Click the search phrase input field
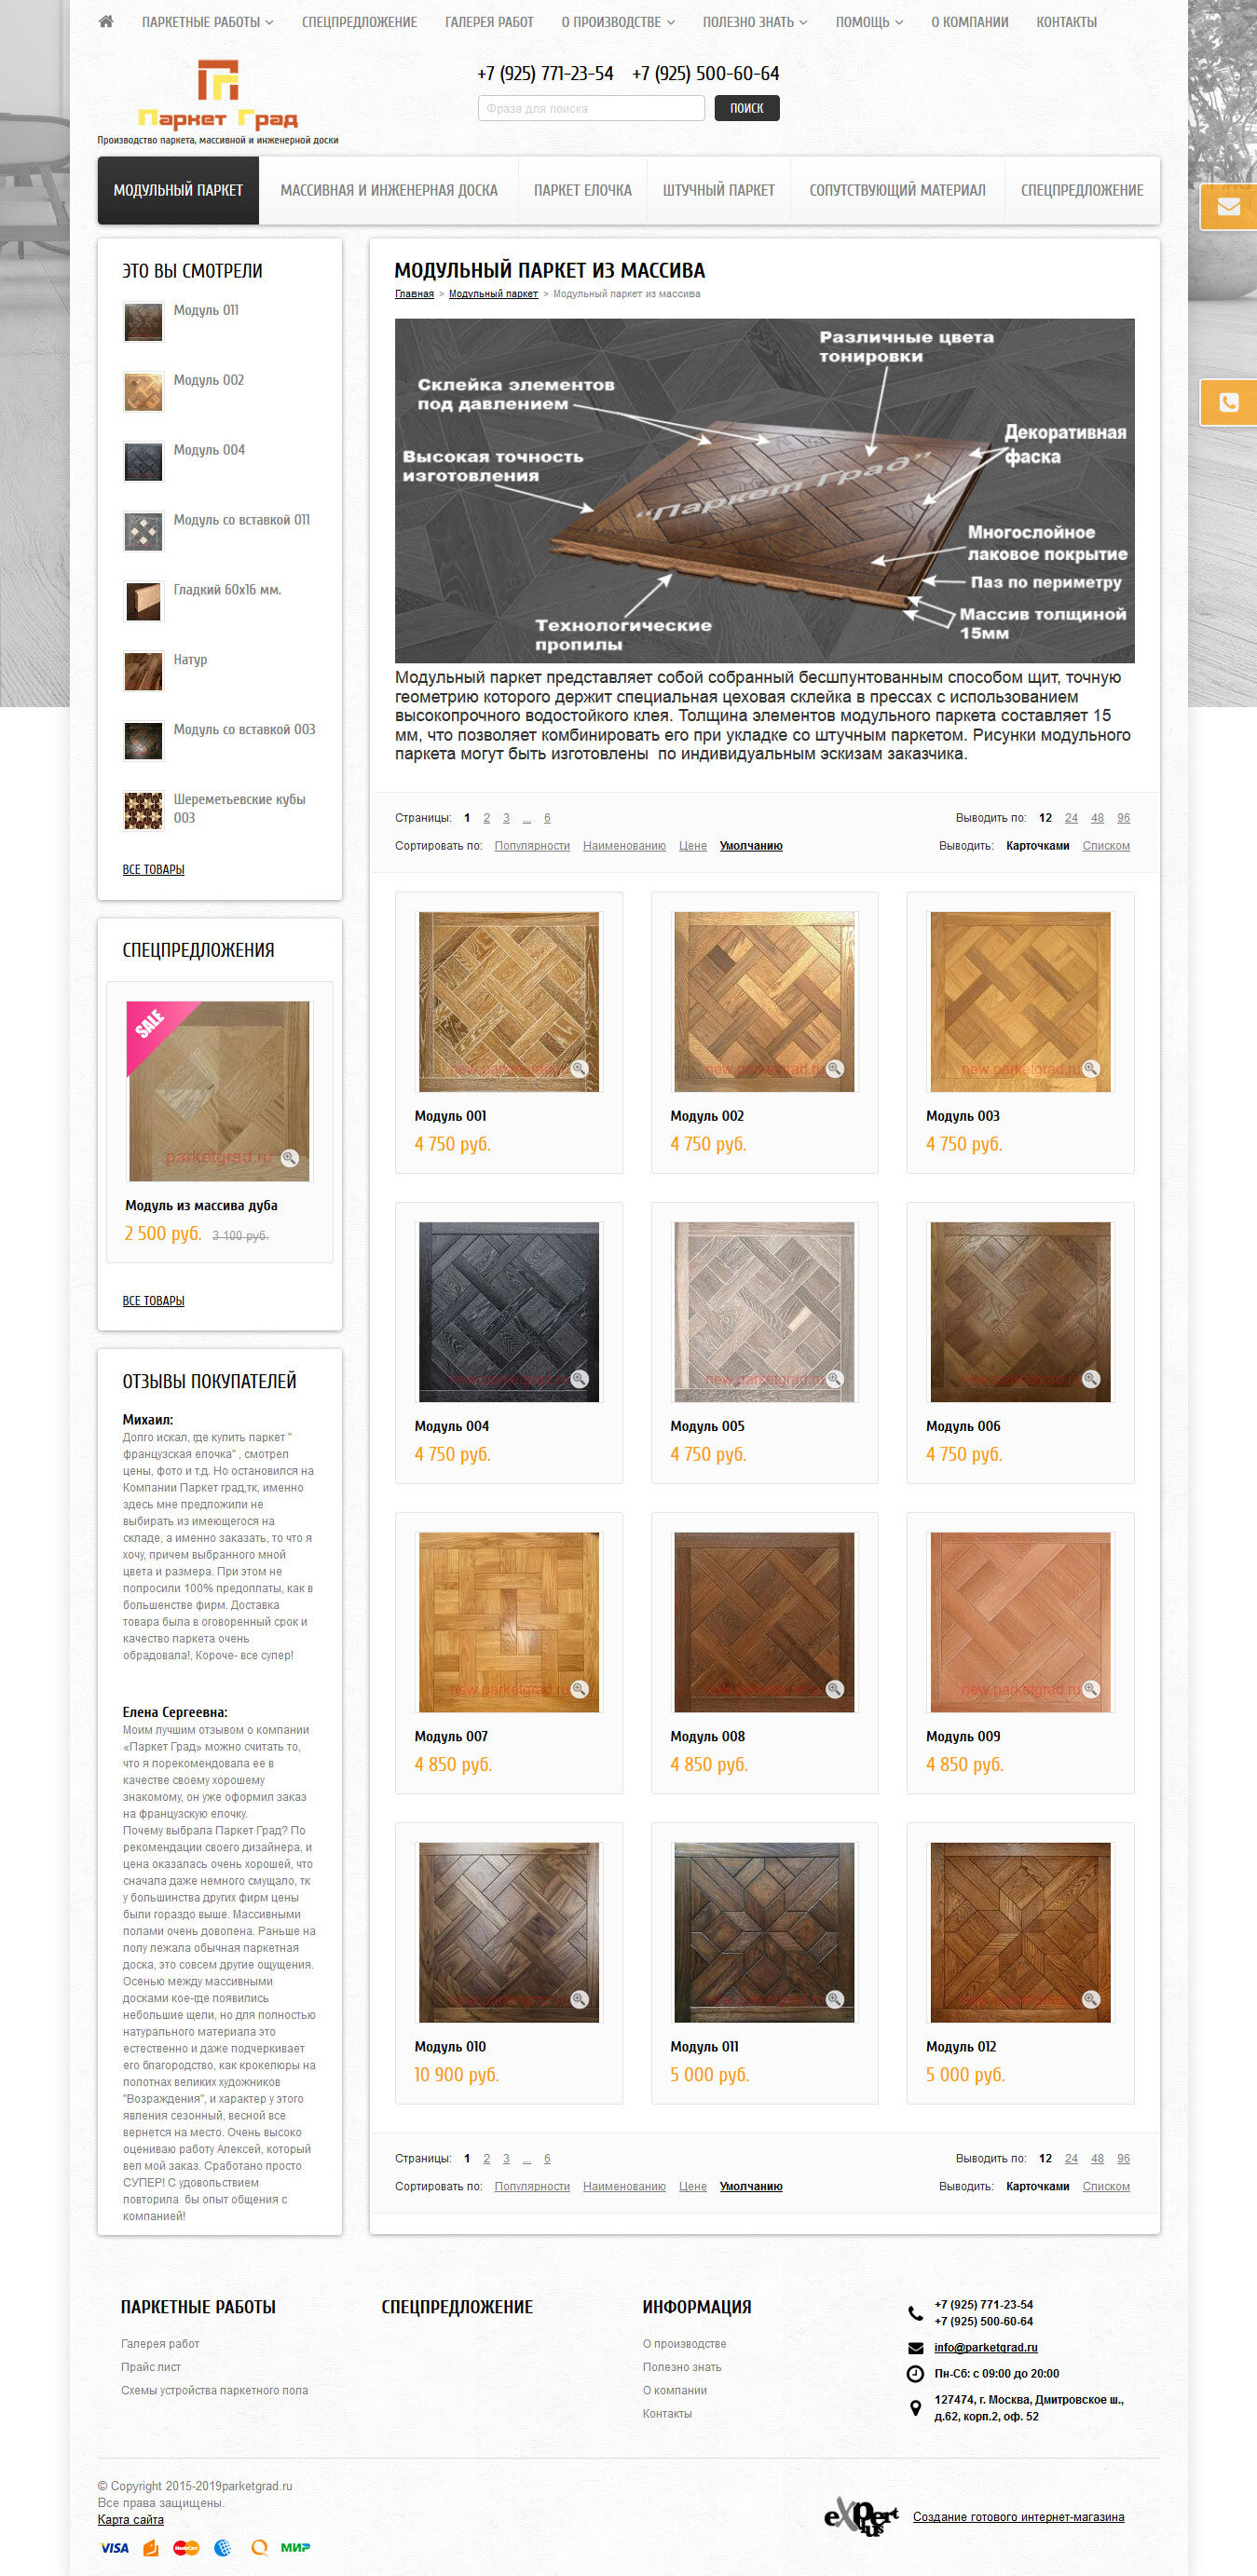Image resolution: width=1257 pixels, height=2576 pixels. (x=591, y=108)
